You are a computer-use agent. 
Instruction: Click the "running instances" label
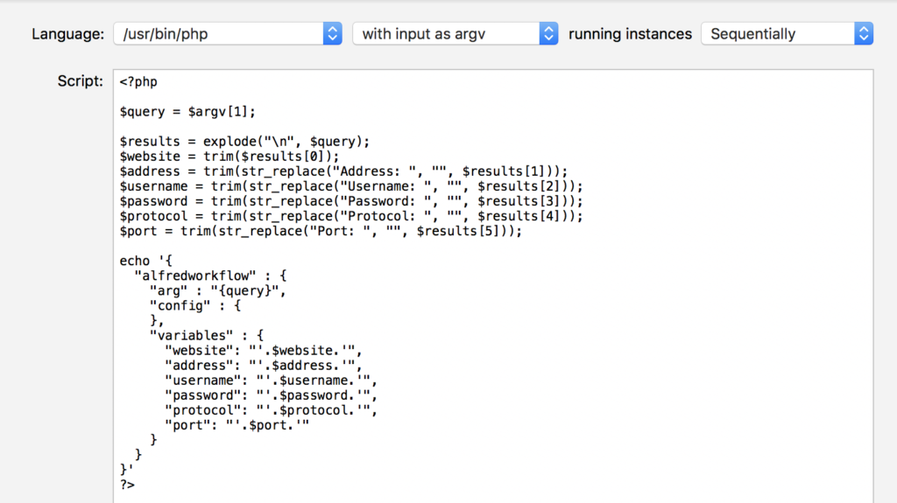point(630,34)
